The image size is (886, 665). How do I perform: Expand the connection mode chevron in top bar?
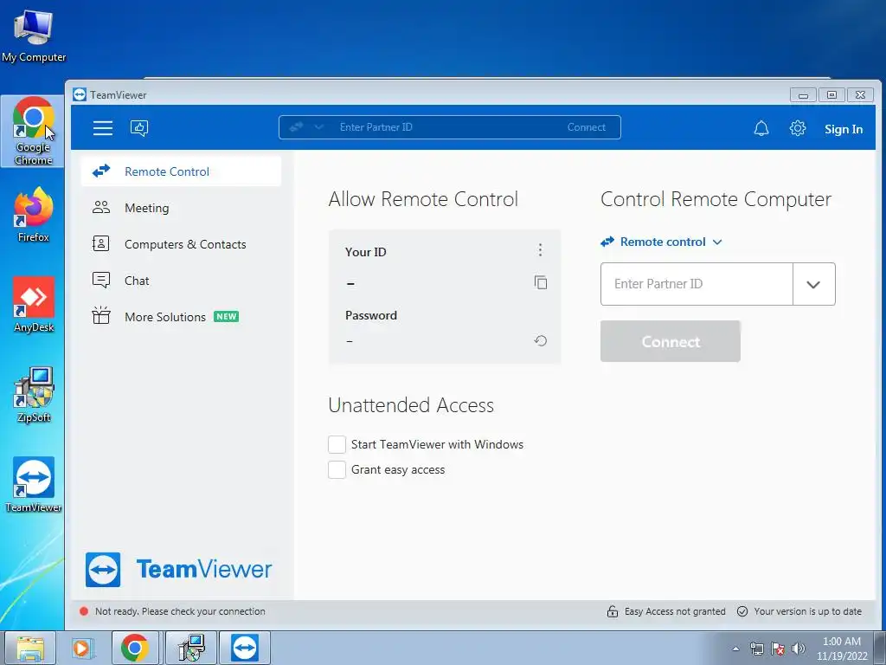click(x=318, y=127)
